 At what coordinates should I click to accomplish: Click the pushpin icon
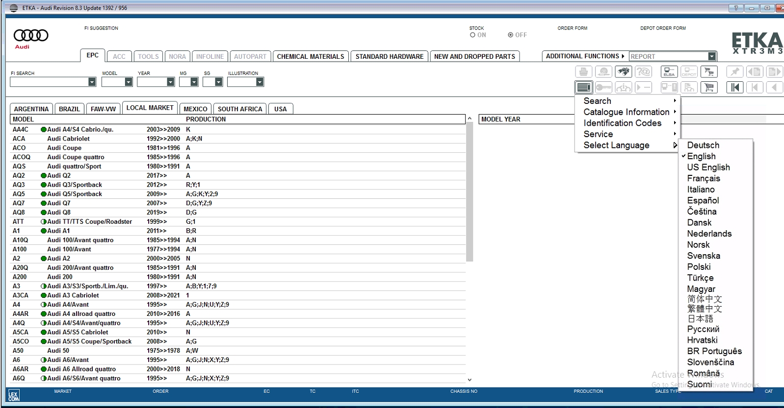click(735, 72)
